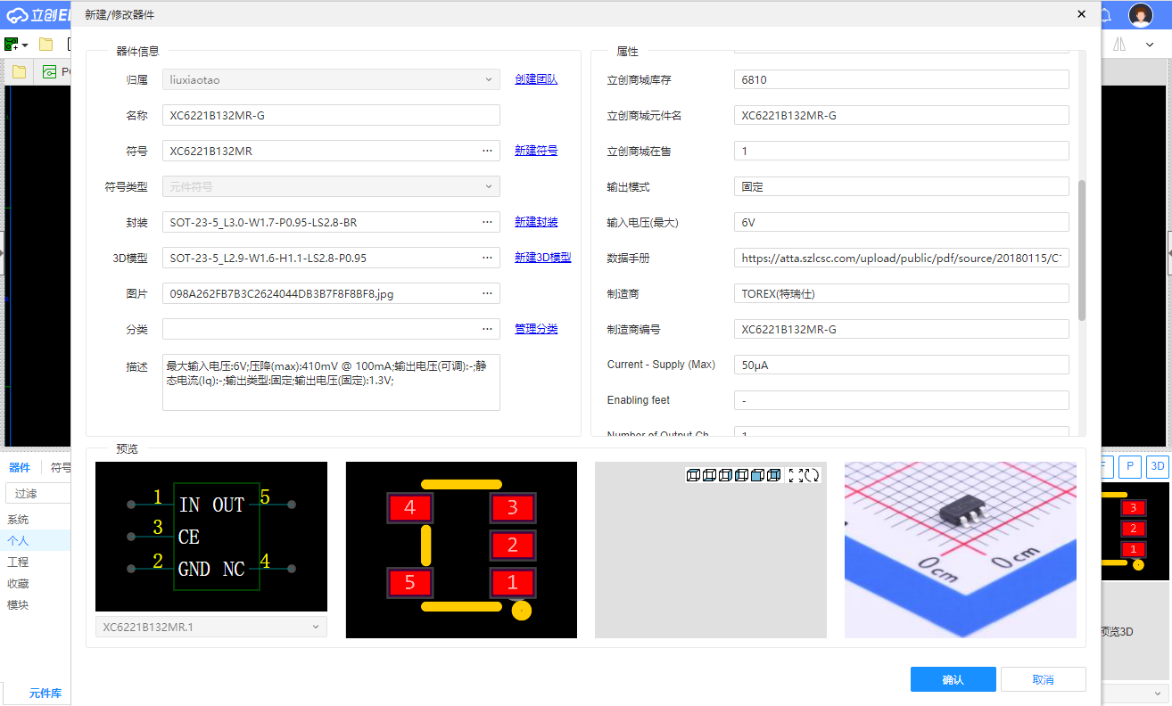Open the XC6221B132MR.1 symbol part dropdown
The image size is (1172, 706).
click(211, 628)
